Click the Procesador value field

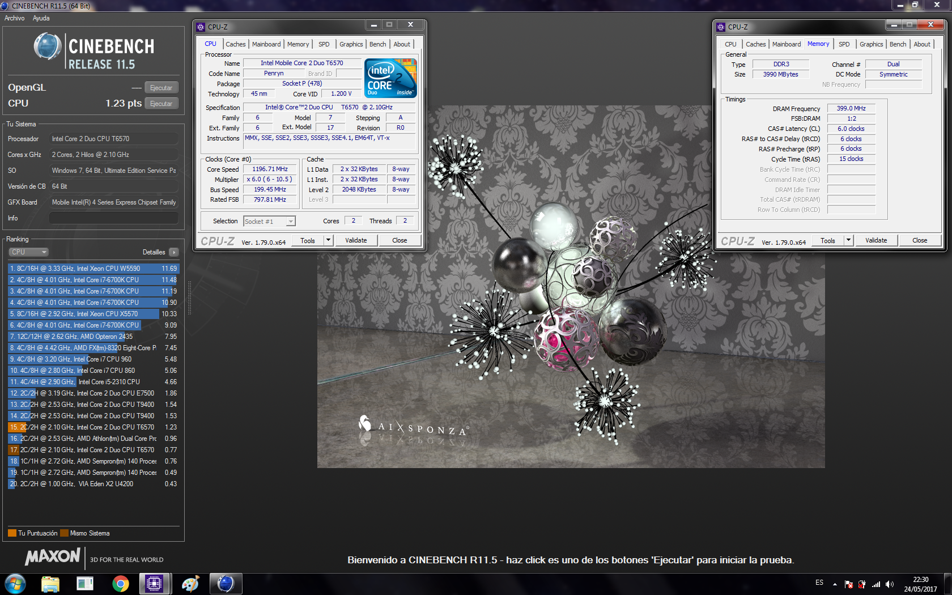tap(114, 139)
